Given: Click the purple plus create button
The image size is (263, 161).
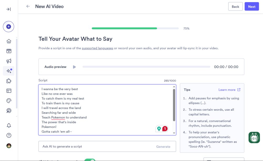Looking at the screenshot, I should pyautogui.click(x=9, y=26).
